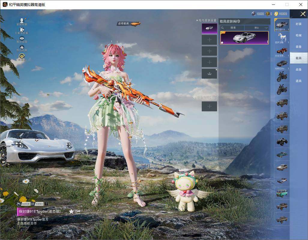Click the gold coin icon beside 116809
This screenshot has width=308, height=240.
click(276, 14)
